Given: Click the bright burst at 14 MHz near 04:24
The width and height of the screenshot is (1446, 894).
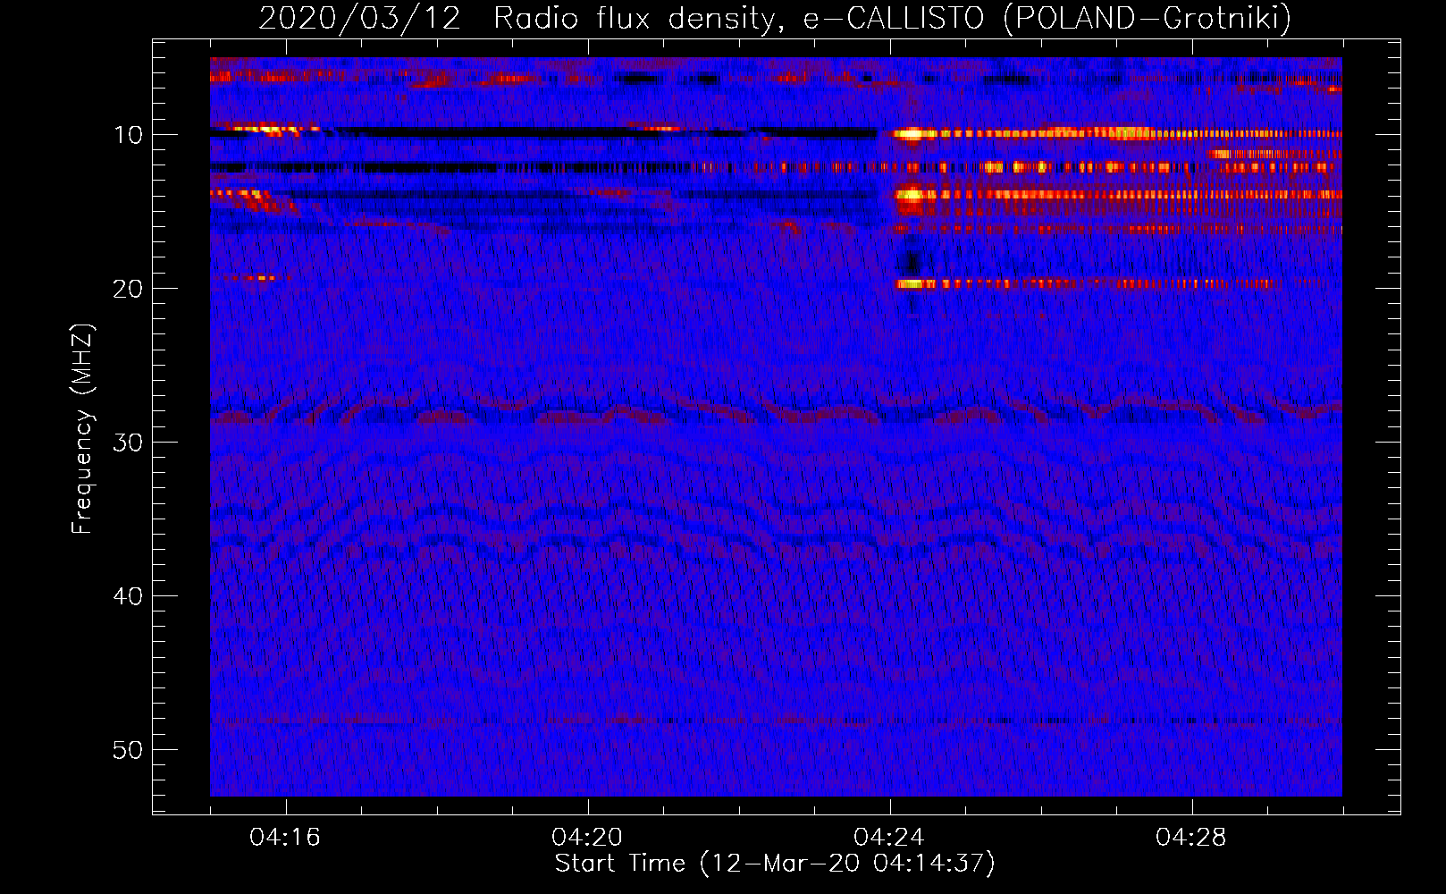Looking at the screenshot, I should click(x=911, y=195).
